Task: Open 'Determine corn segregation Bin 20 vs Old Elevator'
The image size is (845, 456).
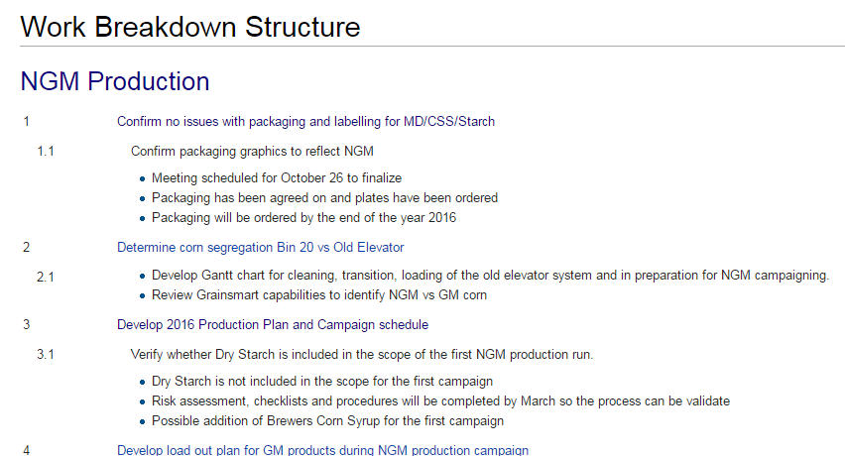Action: [260, 248]
